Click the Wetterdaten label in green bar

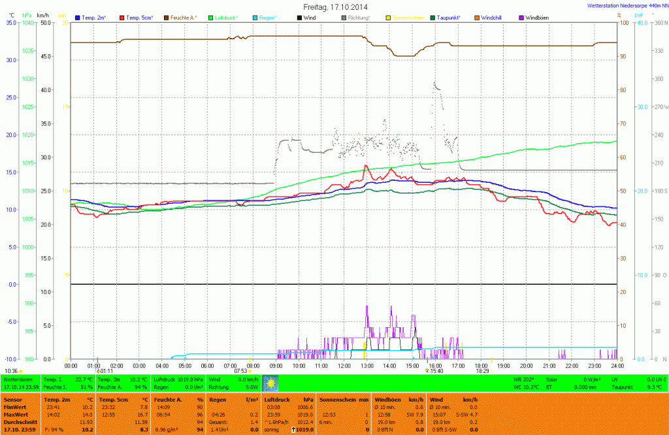[x=18, y=379]
